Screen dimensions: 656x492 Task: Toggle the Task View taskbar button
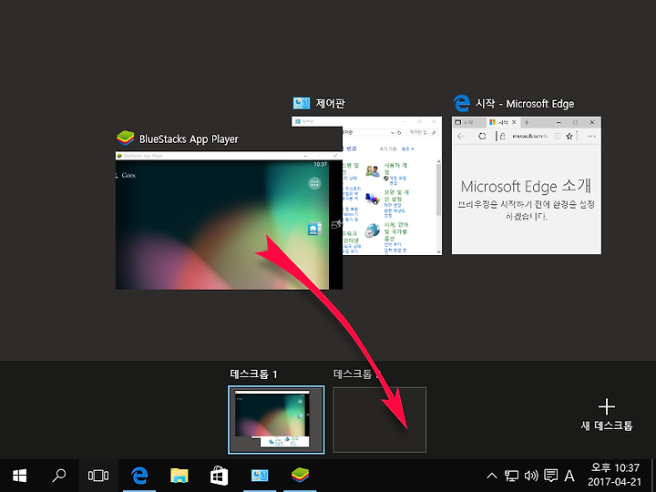point(98,476)
